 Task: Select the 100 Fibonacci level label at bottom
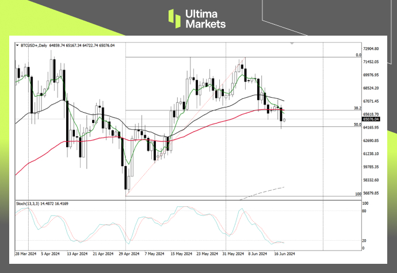point(357,194)
